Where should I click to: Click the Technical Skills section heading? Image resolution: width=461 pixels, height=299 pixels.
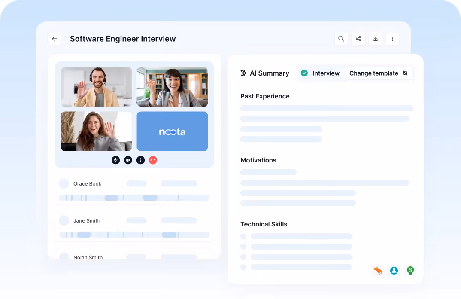[264, 224]
